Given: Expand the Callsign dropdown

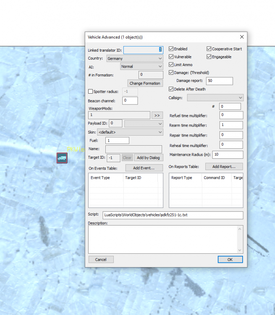Looking at the screenshot, I should [x=215, y=98].
